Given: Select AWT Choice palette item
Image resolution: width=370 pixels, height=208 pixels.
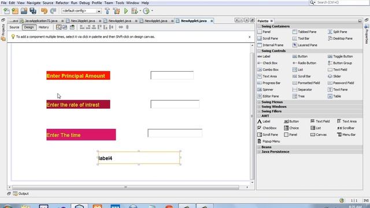Looking at the screenshot, I should [291, 128].
